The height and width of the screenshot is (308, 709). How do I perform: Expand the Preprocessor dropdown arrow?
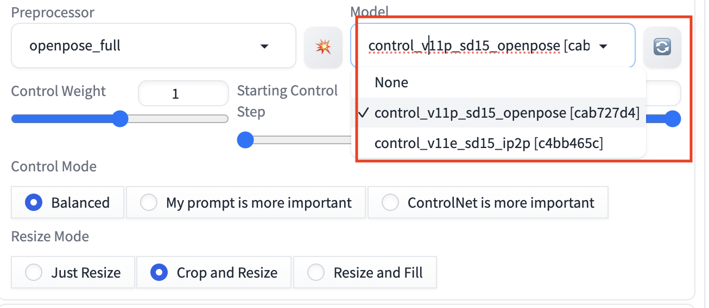click(x=264, y=46)
